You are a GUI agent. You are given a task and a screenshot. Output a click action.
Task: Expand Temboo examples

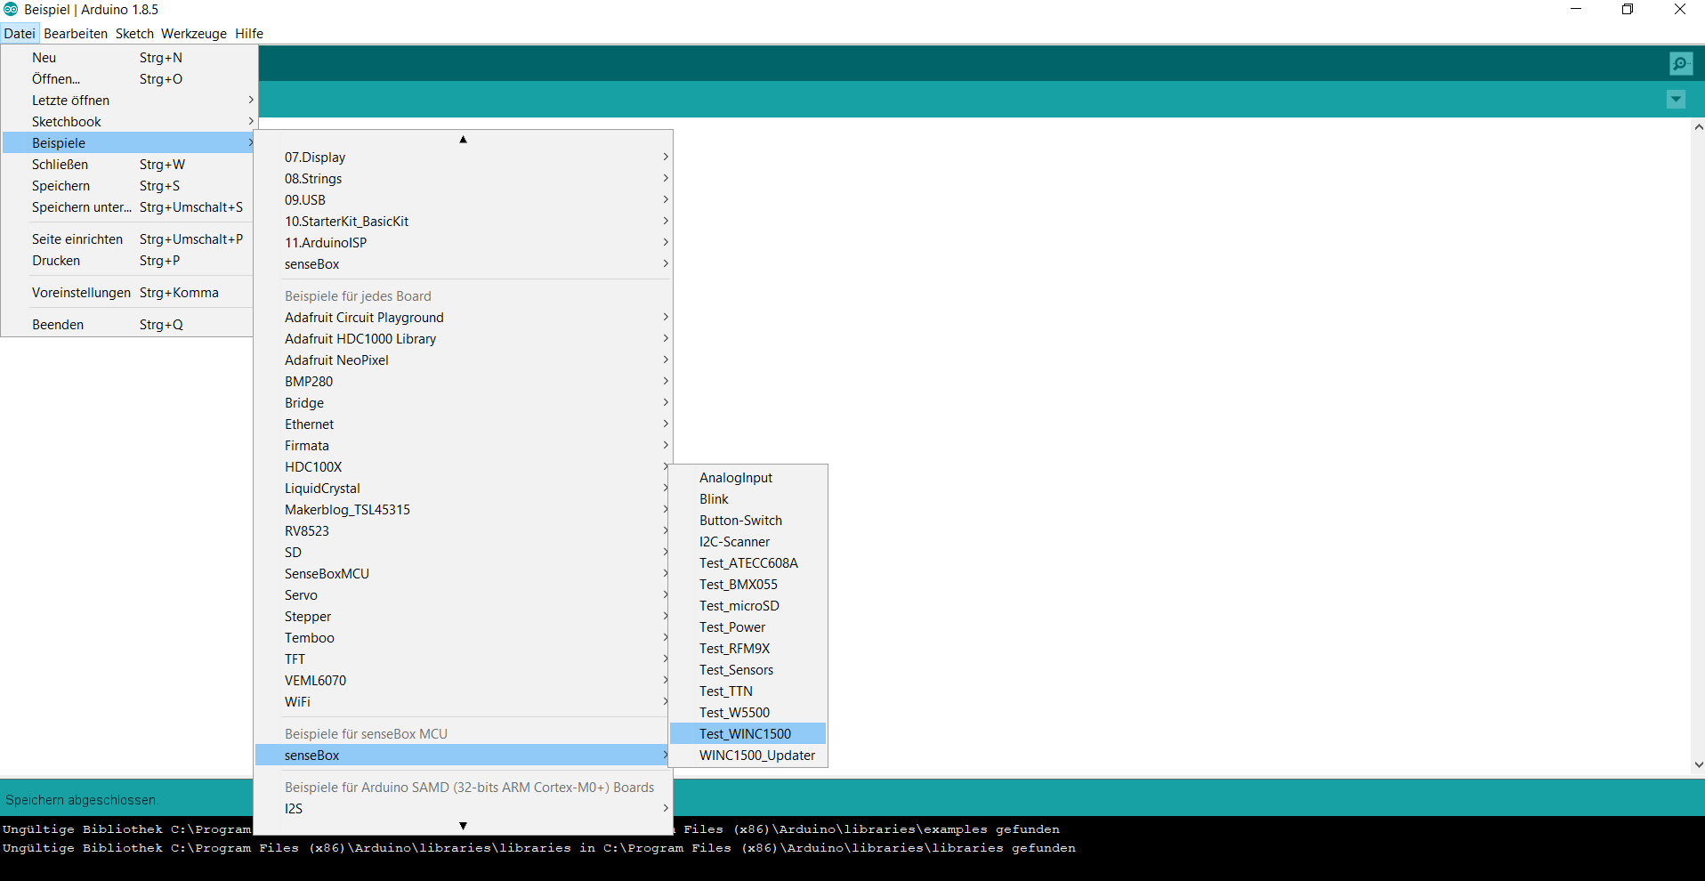(x=464, y=638)
